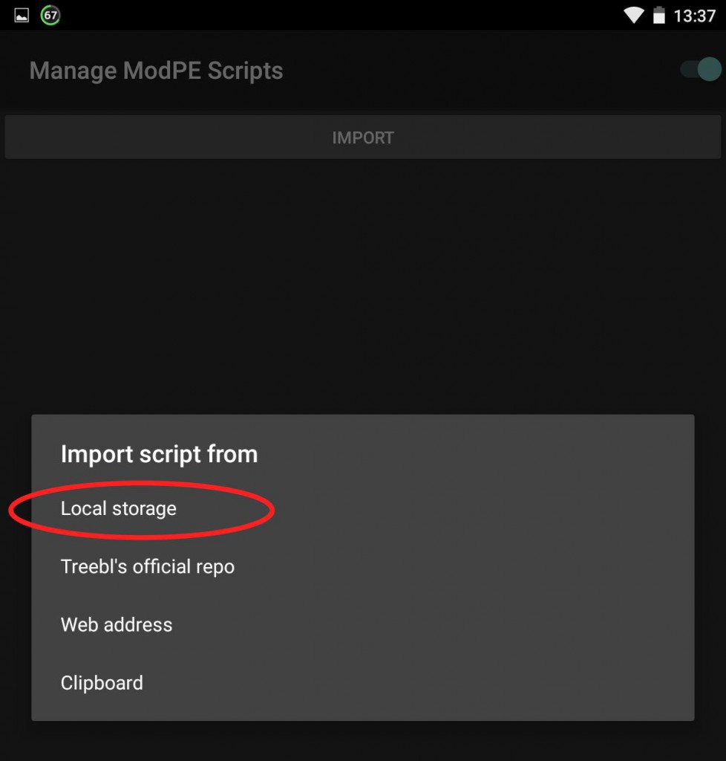This screenshot has height=761, width=726.
Task: Tap the 13:37 clock
Action: [695, 16]
